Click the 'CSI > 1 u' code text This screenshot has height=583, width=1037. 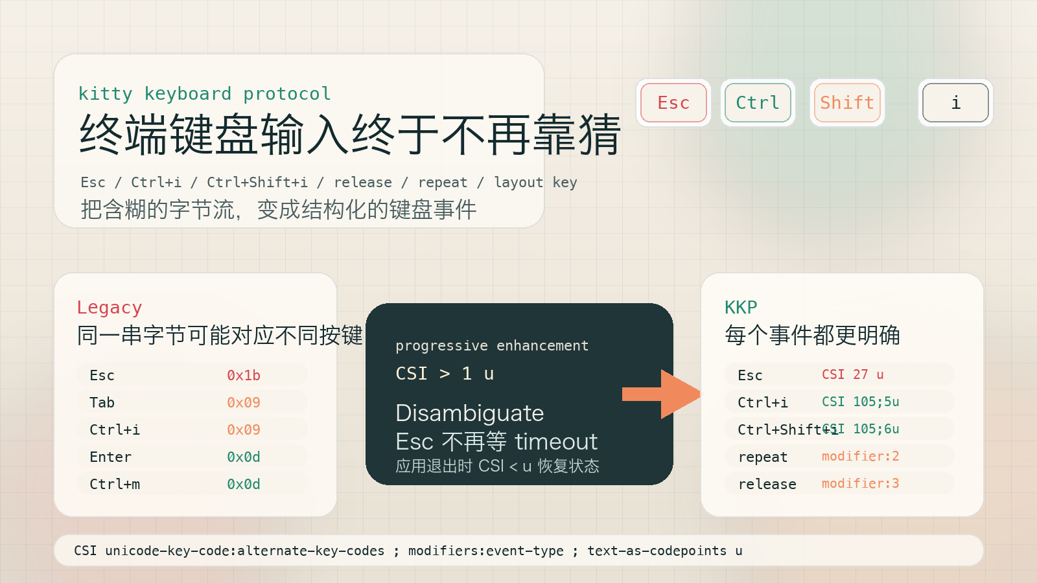445,374
